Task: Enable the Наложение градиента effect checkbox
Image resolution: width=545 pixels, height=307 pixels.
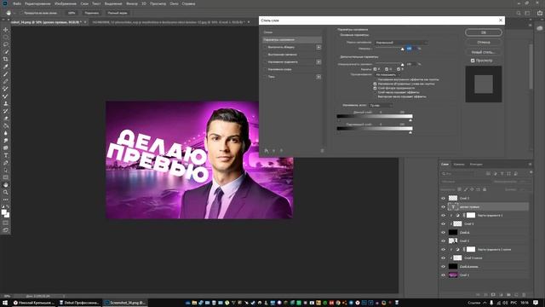Action: pyautogui.click(x=266, y=62)
